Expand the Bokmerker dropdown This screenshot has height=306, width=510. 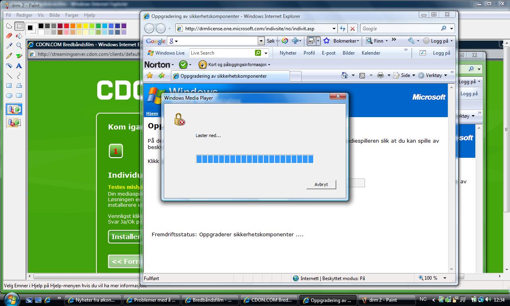[358, 41]
